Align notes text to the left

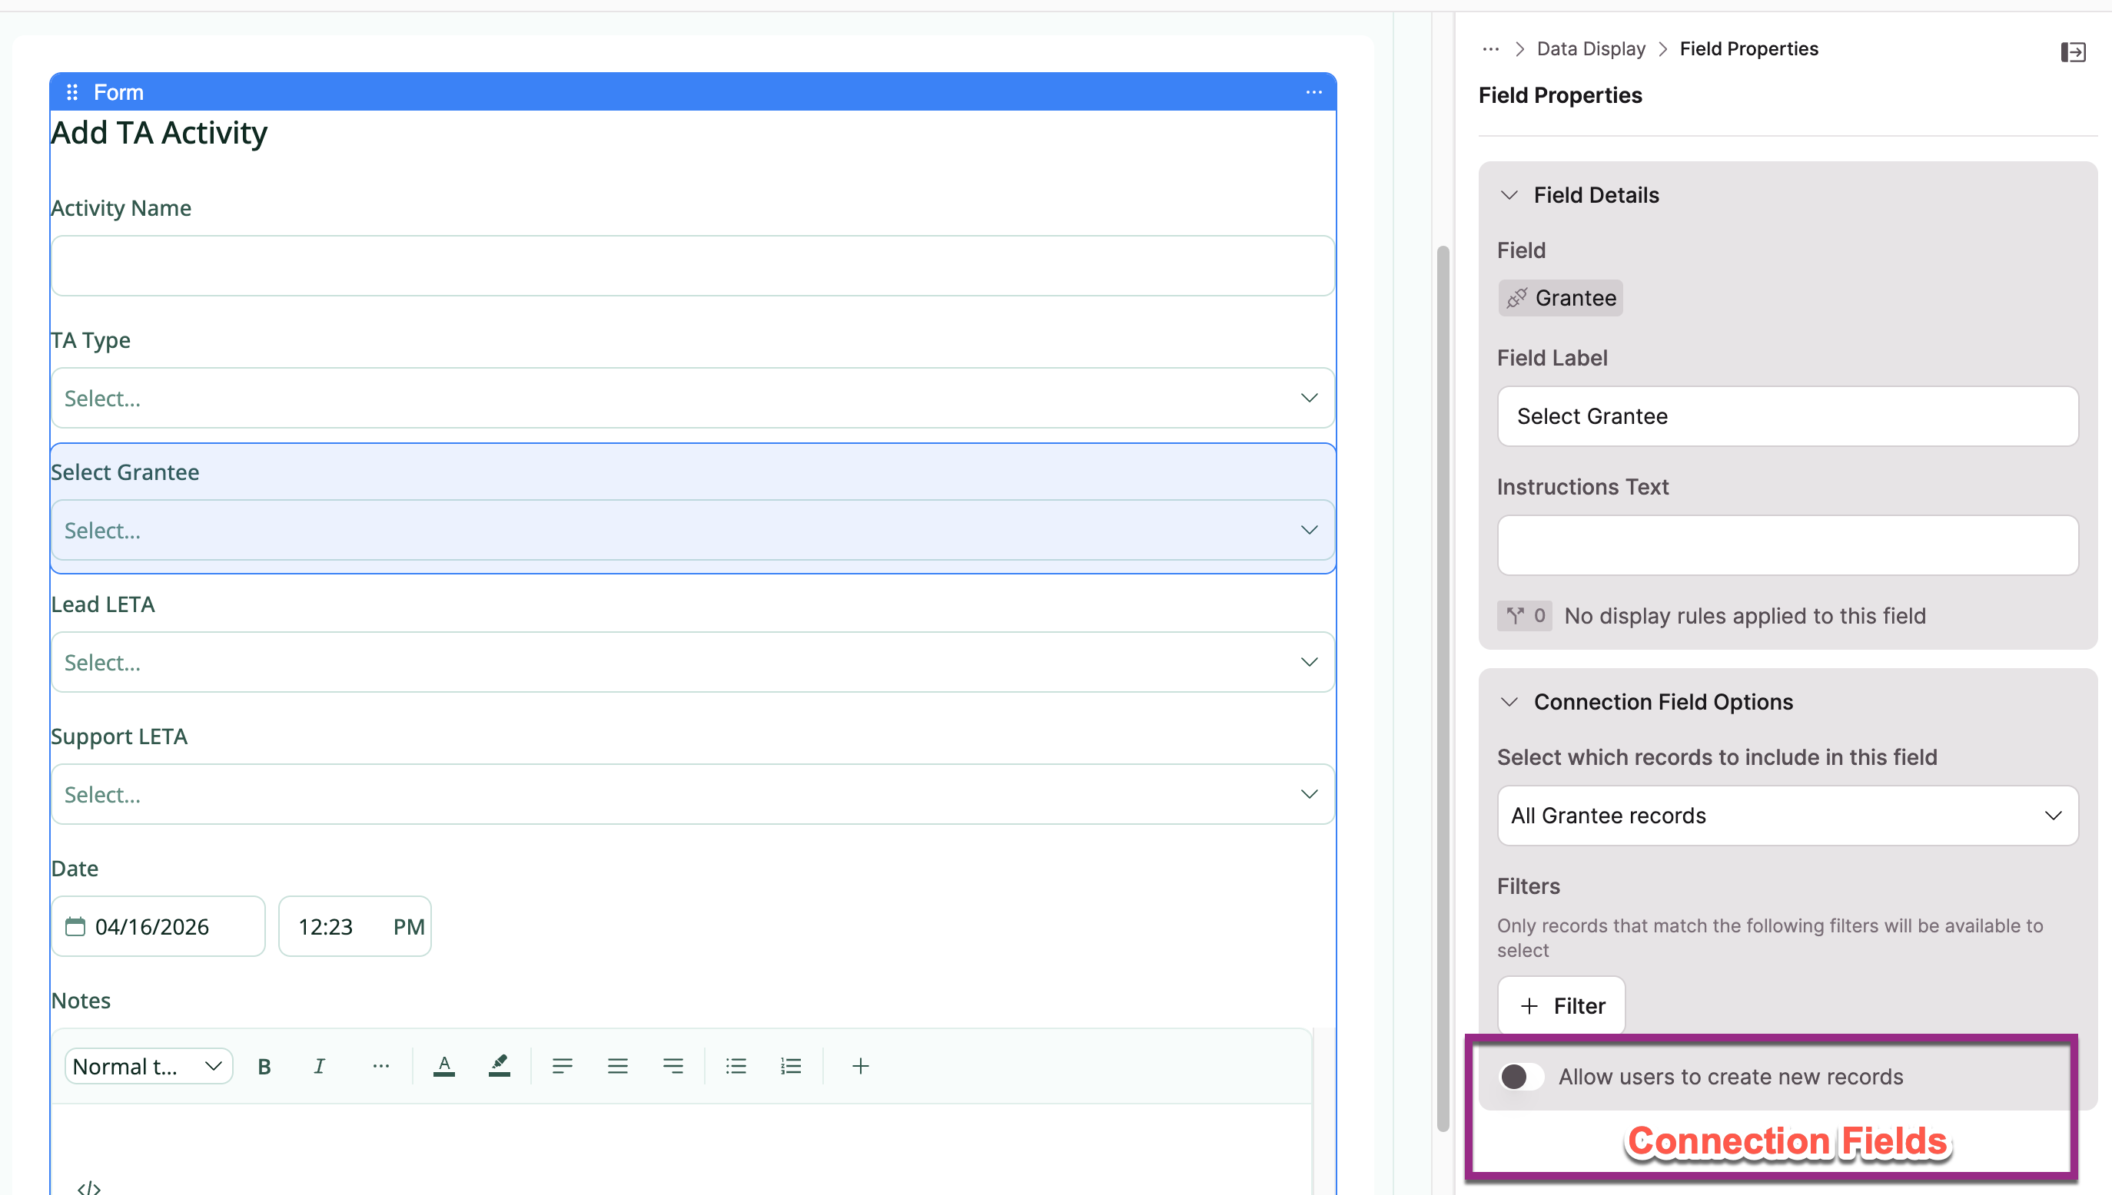click(x=562, y=1066)
